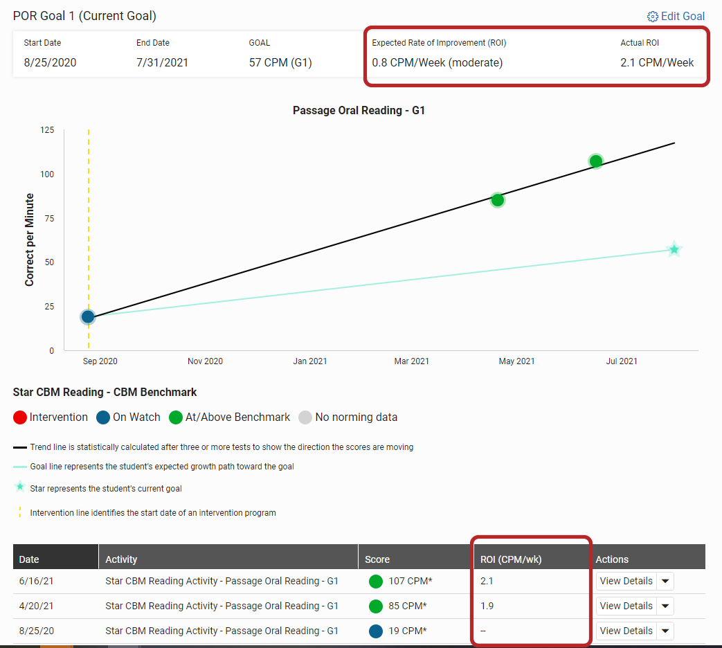Click the goal star marker on the chart
Screen dimensions: 722x648
pyautogui.click(x=674, y=250)
